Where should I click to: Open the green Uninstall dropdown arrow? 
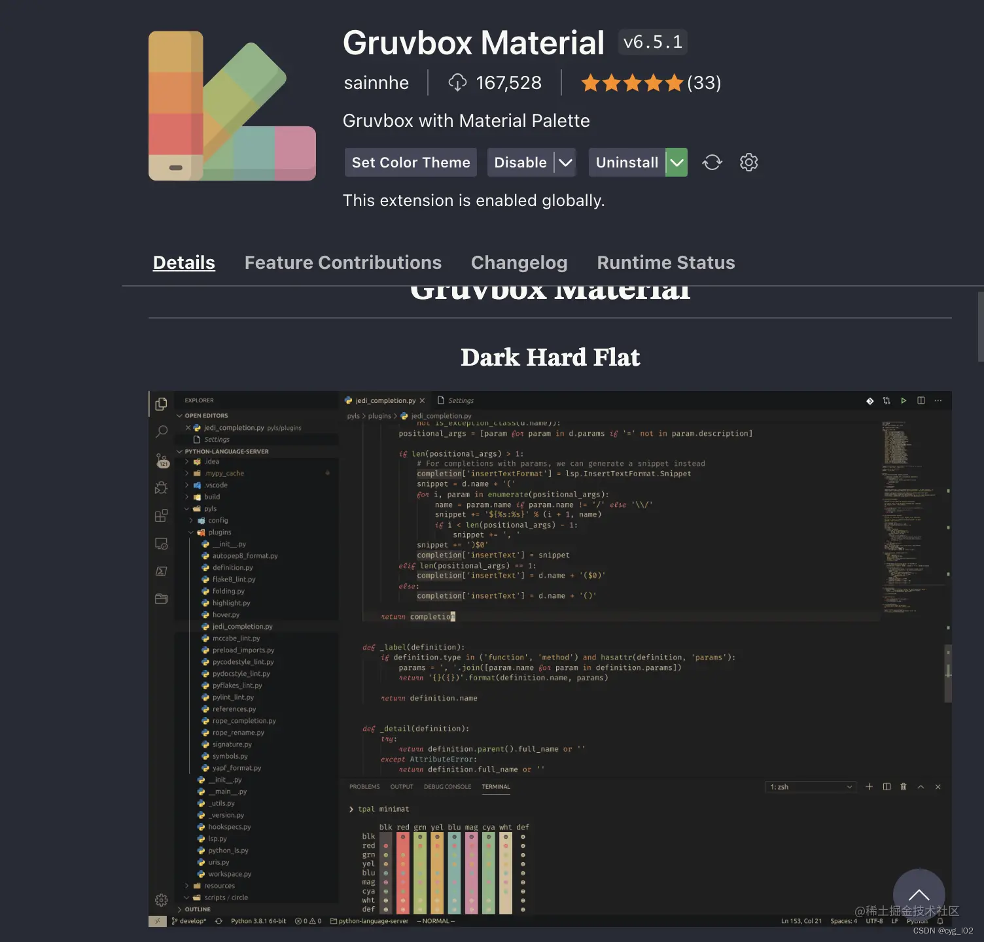(x=677, y=162)
